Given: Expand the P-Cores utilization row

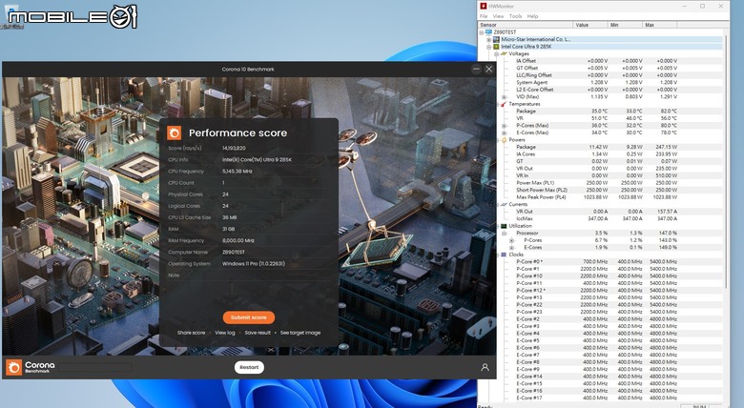Looking at the screenshot, I should (x=511, y=240).
